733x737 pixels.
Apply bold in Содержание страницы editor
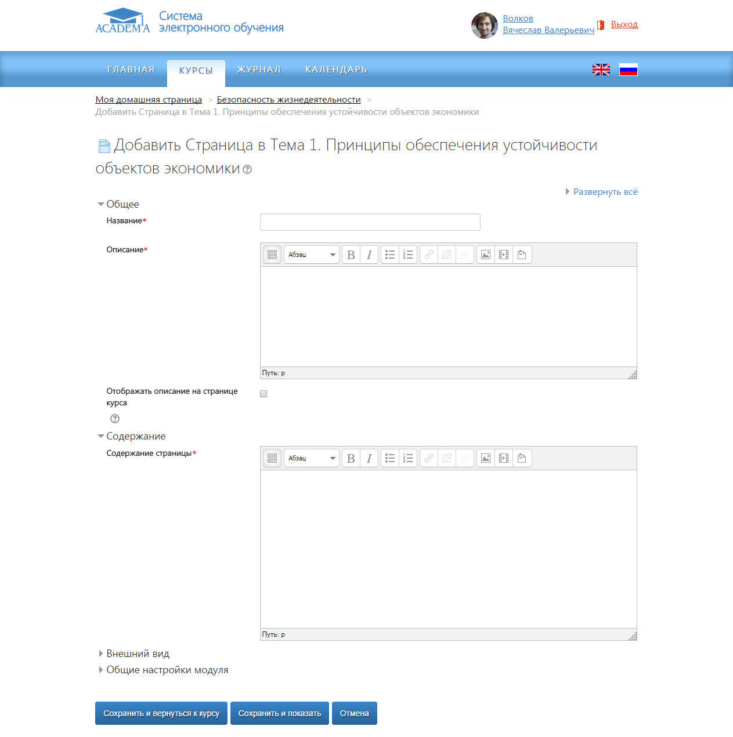(351, 458)
